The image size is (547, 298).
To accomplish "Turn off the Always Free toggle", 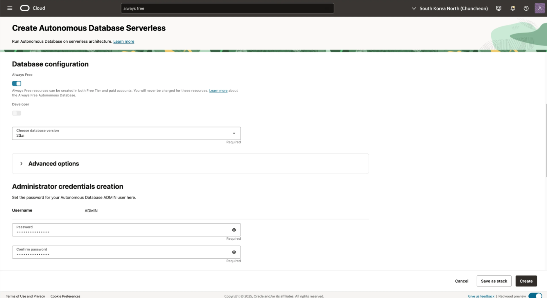I will pyautogui.click(x=17, y=84).
